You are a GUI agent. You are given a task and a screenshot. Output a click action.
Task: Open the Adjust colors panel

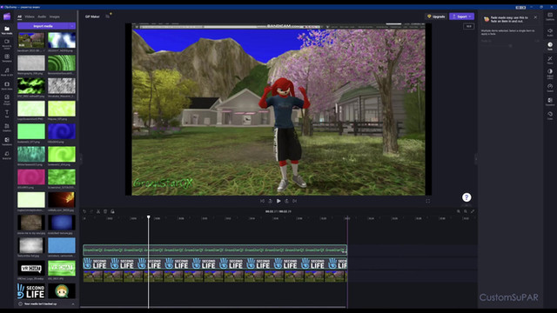[x=550, y=74]
